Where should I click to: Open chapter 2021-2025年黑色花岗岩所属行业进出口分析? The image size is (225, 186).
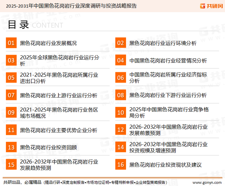[59, 78]
